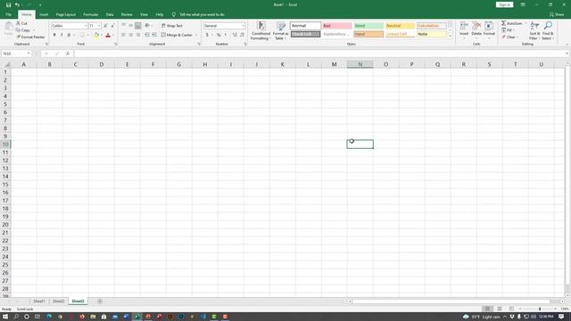Increase decimal places

pyautogui.click(x=235, y=35)
